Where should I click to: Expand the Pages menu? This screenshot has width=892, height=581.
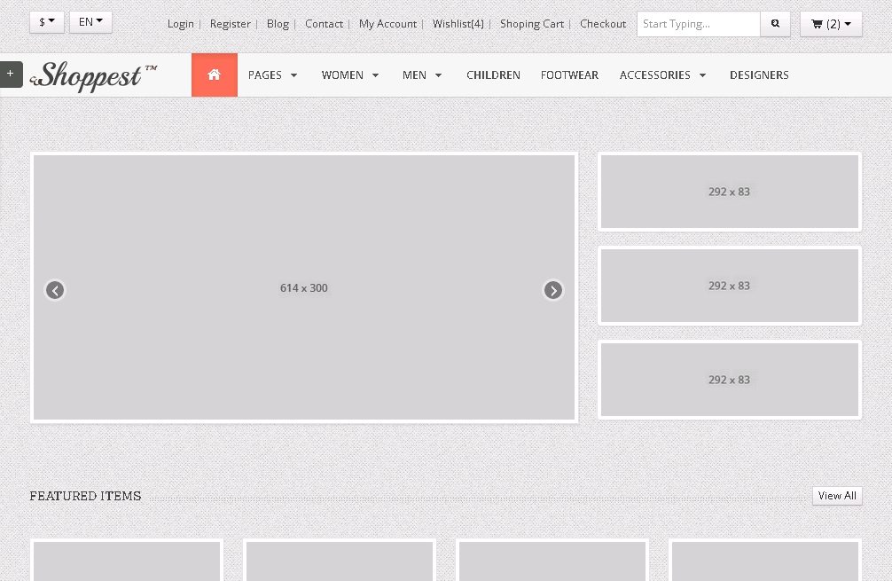272,75
